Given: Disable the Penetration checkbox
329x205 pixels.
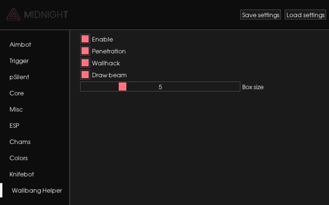Looking at the screenshot, I should click(85, 51).
